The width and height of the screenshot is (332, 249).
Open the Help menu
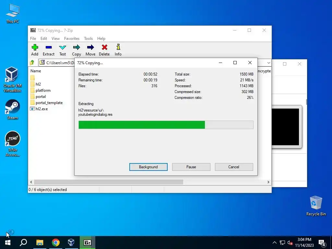coord(101,39)
